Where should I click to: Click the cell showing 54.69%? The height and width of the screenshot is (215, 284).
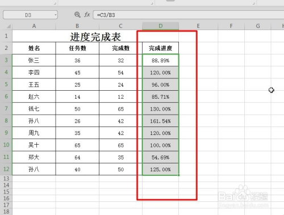pos(160,157)
